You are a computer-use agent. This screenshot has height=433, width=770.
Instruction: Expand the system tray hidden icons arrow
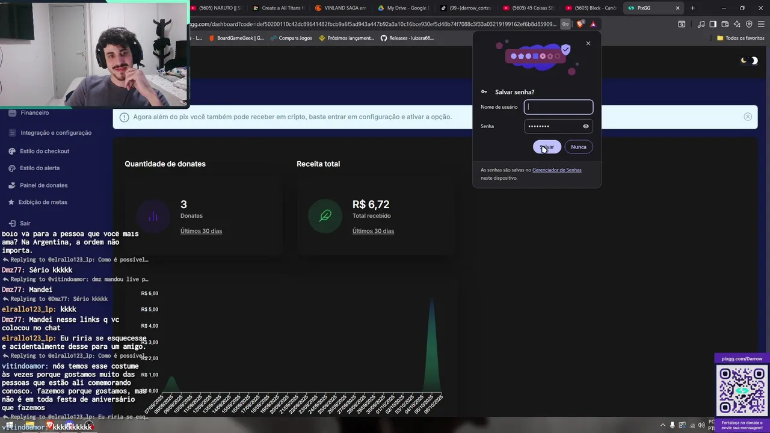point(663,425)
